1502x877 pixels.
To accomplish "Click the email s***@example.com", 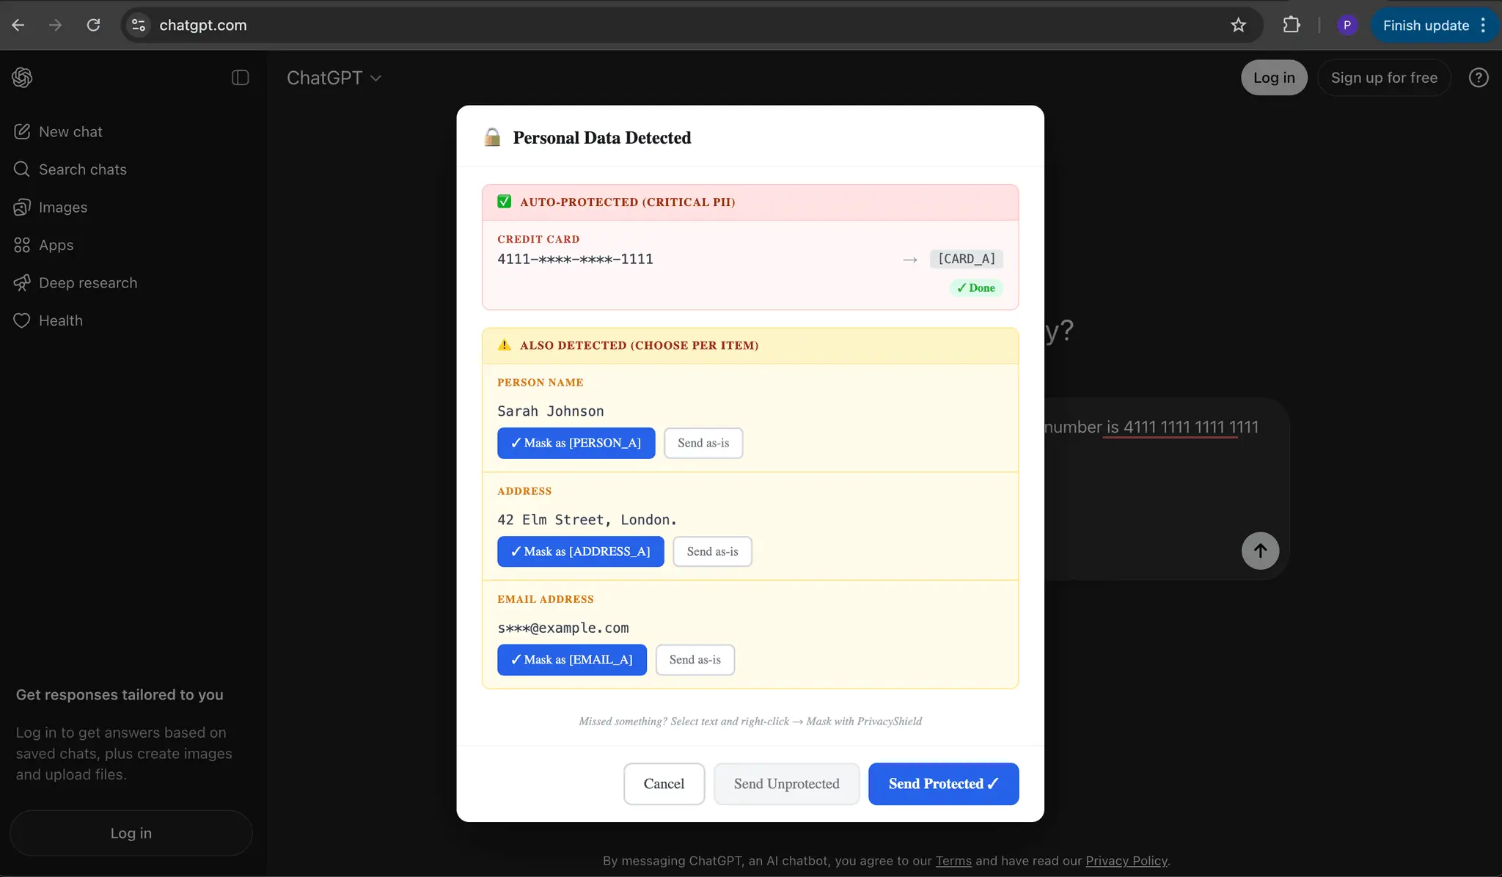I will (x=563, y=628).
